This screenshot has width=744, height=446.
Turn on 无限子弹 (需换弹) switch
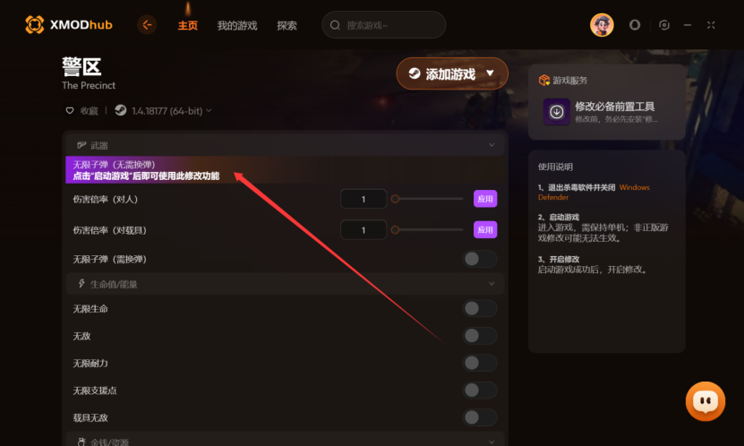click(480, 259)
